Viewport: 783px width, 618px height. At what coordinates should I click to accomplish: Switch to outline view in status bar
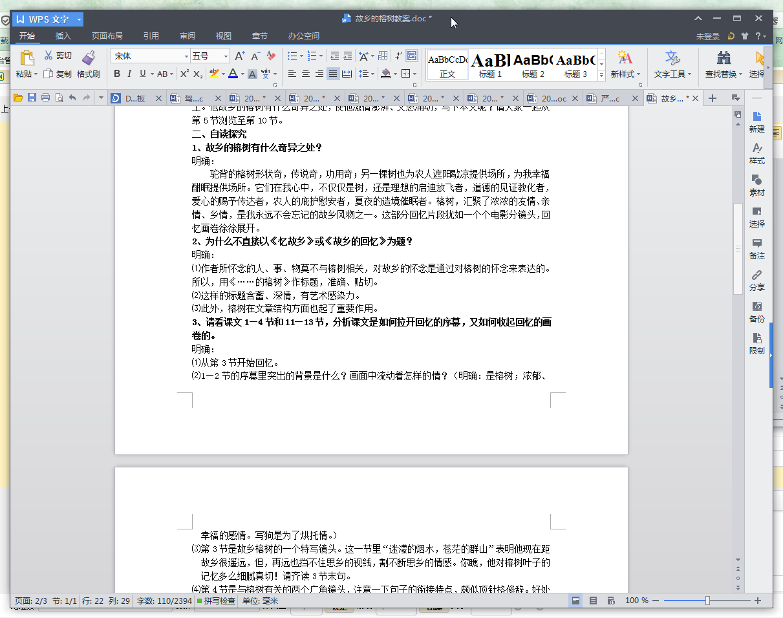(x=593, y=601)
